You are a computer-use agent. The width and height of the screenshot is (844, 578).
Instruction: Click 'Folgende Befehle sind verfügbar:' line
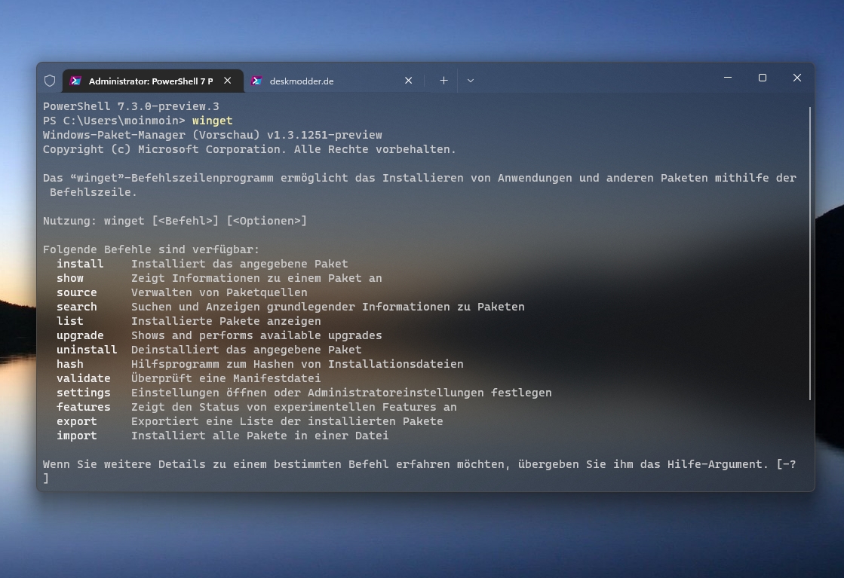pos(152,249)
